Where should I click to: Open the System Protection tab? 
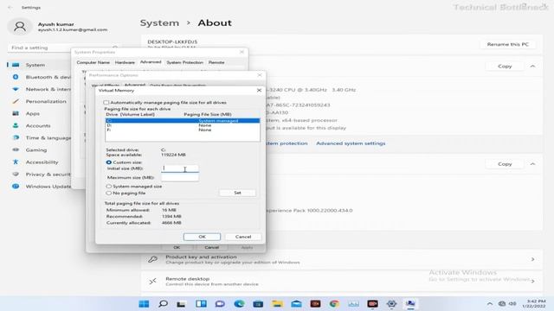(x=184, y=62)
